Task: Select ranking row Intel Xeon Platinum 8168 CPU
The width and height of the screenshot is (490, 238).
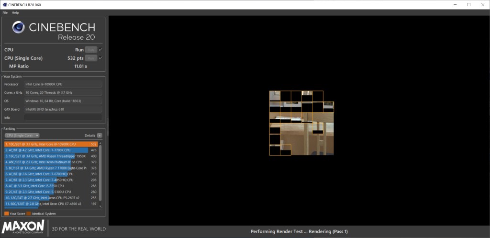Action: click(x=51, y=162)
